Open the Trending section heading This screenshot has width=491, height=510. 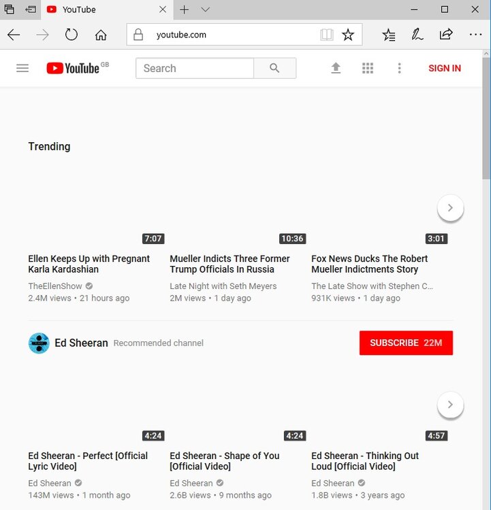tap(49, 146)
